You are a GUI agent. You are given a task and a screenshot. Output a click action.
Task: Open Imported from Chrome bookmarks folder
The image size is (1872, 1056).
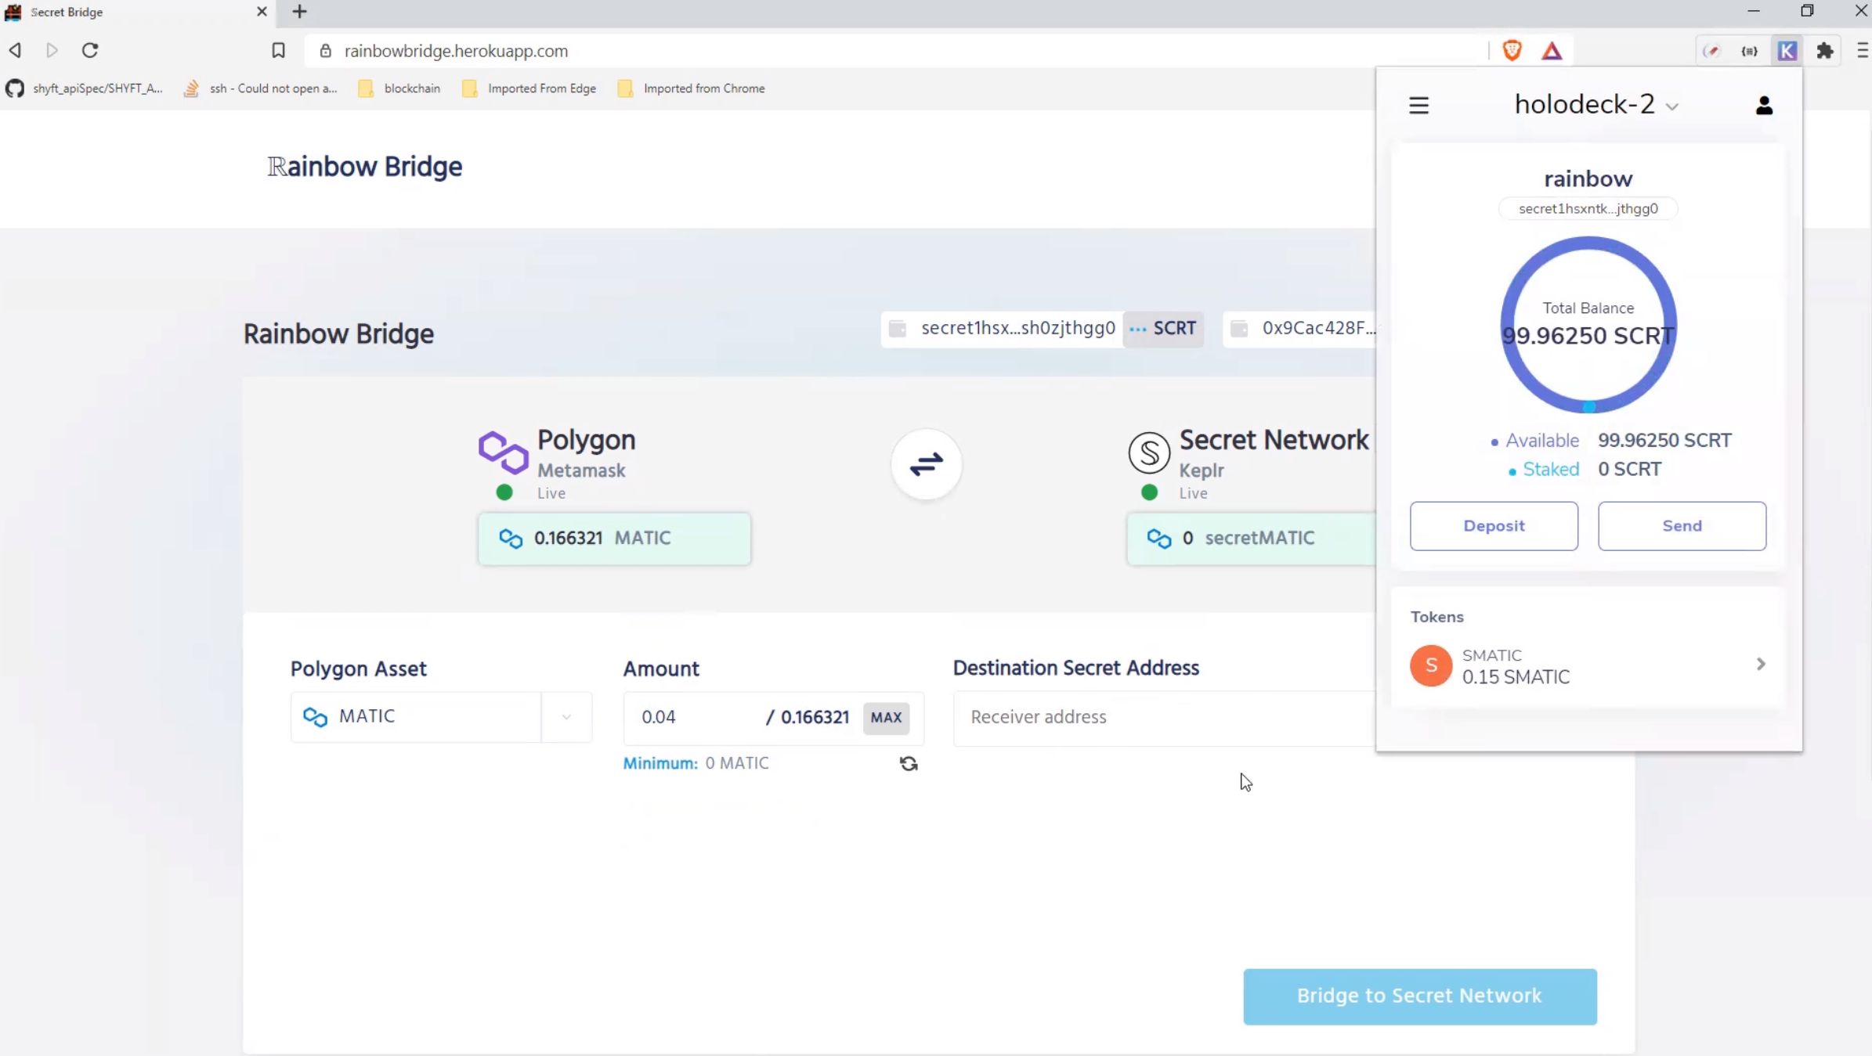pos(691,88)
